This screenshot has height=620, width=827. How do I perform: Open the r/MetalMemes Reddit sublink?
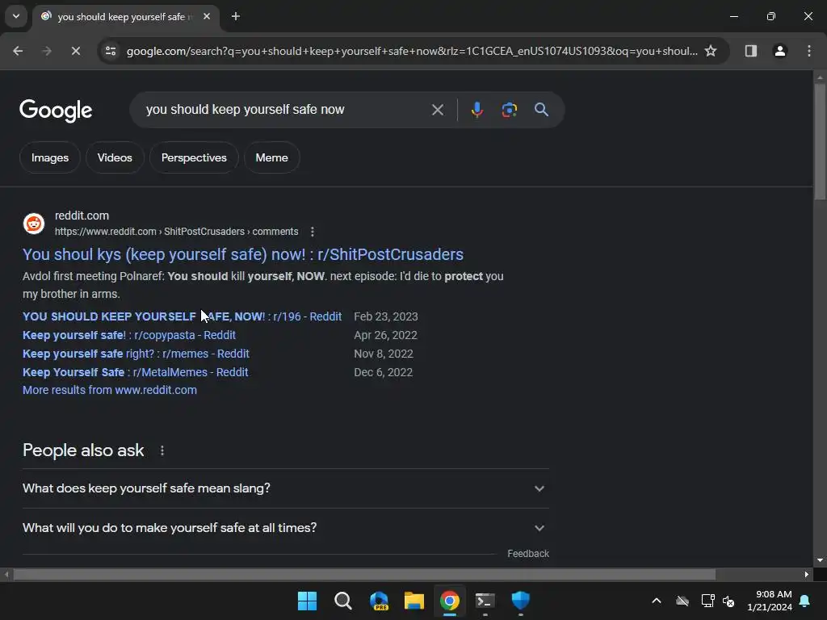pos(135,372)
